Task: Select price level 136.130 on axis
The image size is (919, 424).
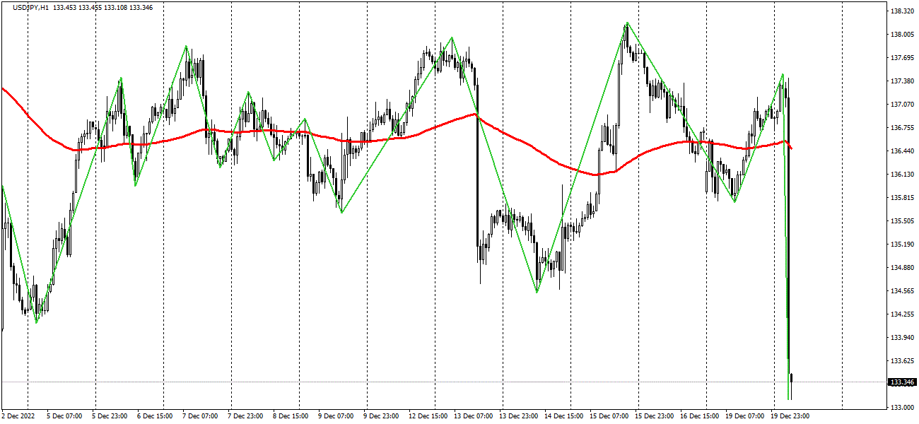Action: coord(901,175)
